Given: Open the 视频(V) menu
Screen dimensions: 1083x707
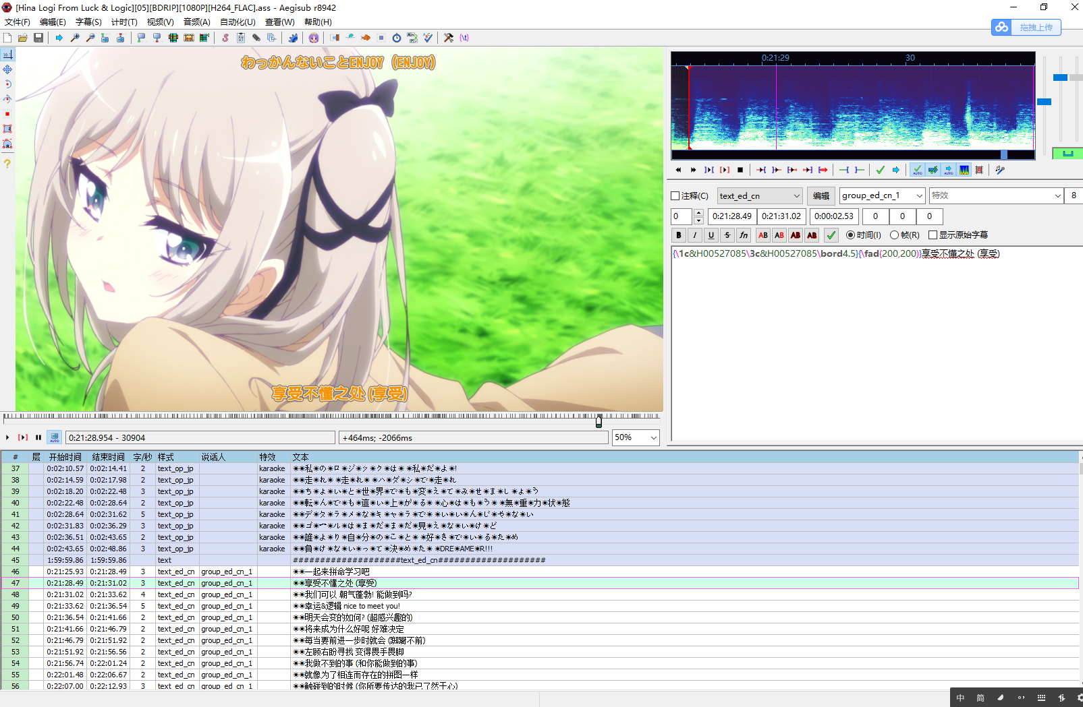Looking at the screenshot, I should coord(161,22).
